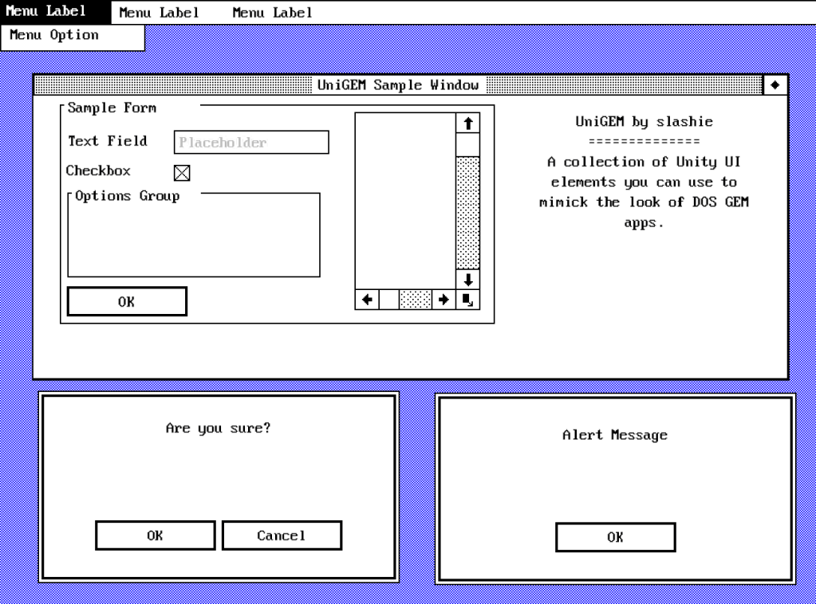This screenshot has width=816, height=604.
Task: Click Cancel in the "Are you sure?" dialog
Action: (x=281, y=535)
